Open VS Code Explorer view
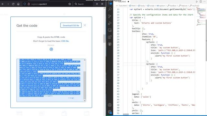Viewport: 207px width, 116px height. pyautogui.click(x=110, y=3)
